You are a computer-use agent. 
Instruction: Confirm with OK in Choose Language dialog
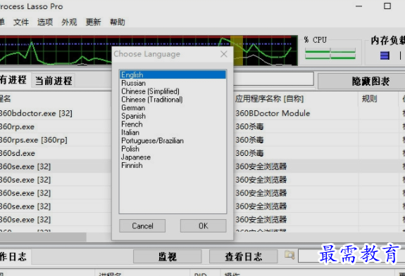[204, 226]
